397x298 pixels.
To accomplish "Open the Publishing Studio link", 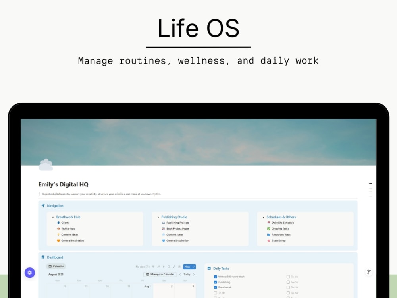I will point(174,217).
